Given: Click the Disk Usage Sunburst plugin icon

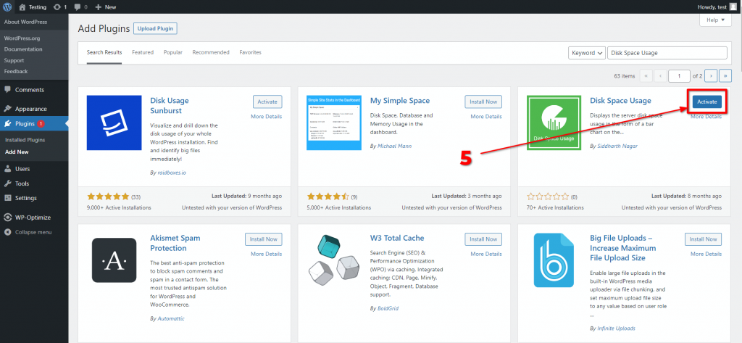Looking at the screenshot, I should pyautogui.click(x=114, y=123).
